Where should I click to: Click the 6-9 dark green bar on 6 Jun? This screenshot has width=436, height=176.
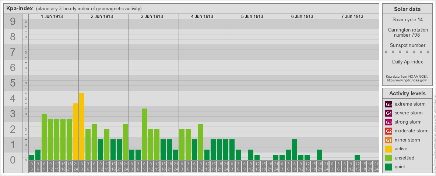(x=295, y=150)
